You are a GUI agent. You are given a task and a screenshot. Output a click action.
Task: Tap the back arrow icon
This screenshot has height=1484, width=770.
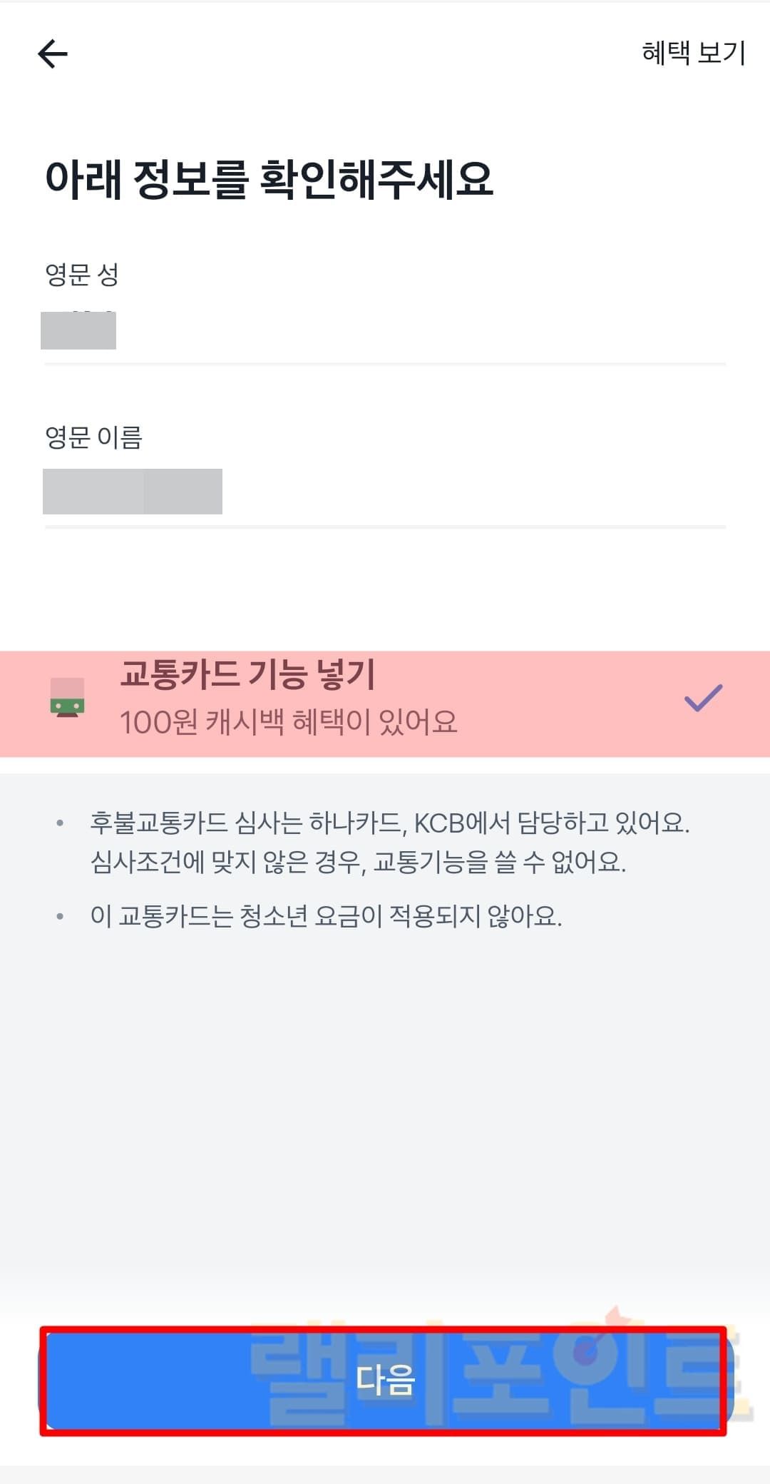point(53,54)
